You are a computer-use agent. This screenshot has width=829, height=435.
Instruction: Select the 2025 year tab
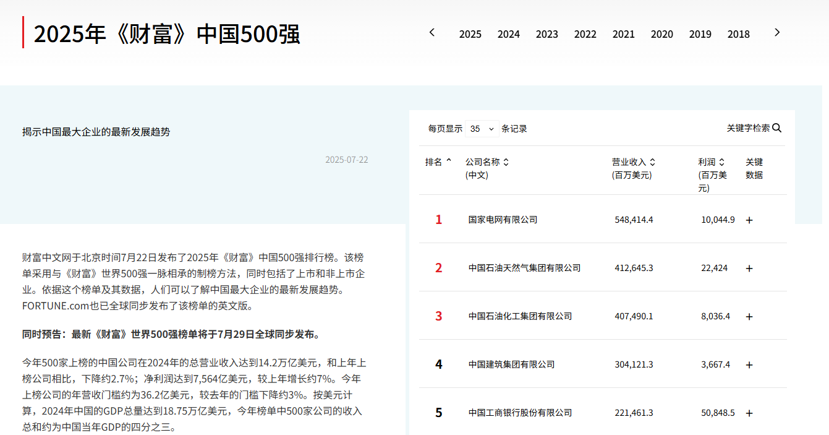pos(470,34)
